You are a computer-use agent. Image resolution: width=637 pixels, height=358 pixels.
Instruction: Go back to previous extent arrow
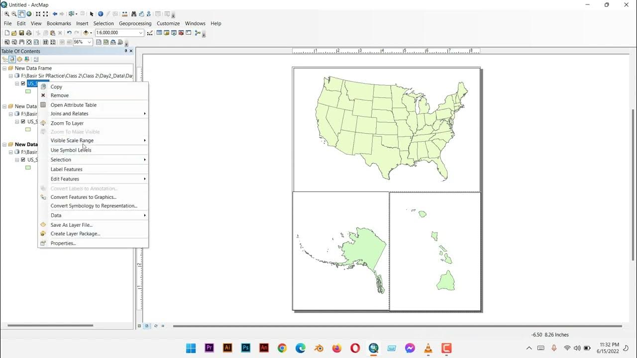[x=55, y=13]
